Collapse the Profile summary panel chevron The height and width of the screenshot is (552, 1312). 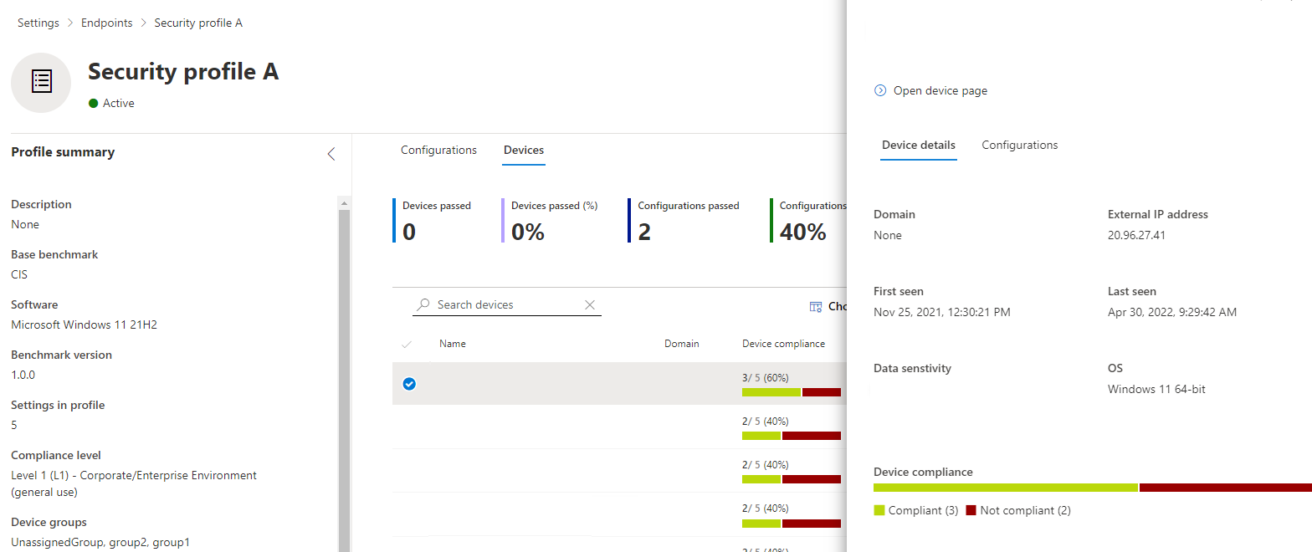click(x=331, y=154)
